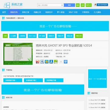Click the square sidebar advertisement
The image size is (110, 110).
point(98,79)
